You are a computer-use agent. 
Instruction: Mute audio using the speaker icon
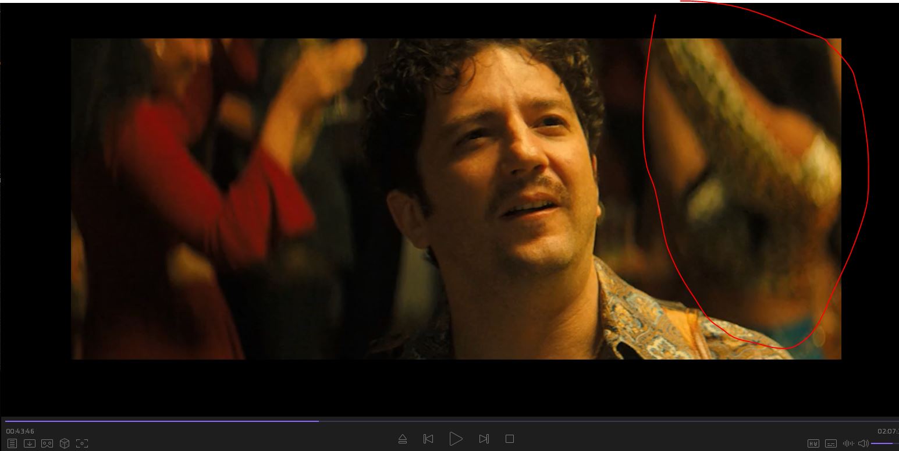click(864, 443)
